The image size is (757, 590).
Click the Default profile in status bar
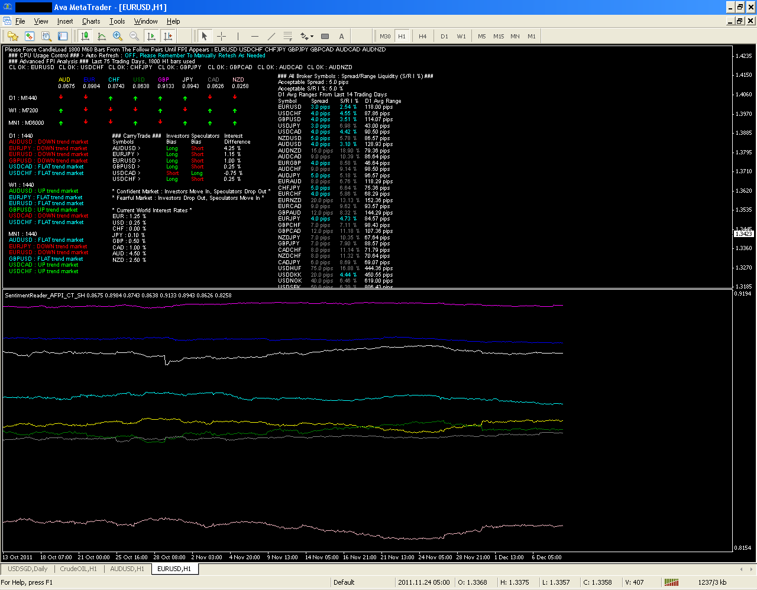point(344,582)
